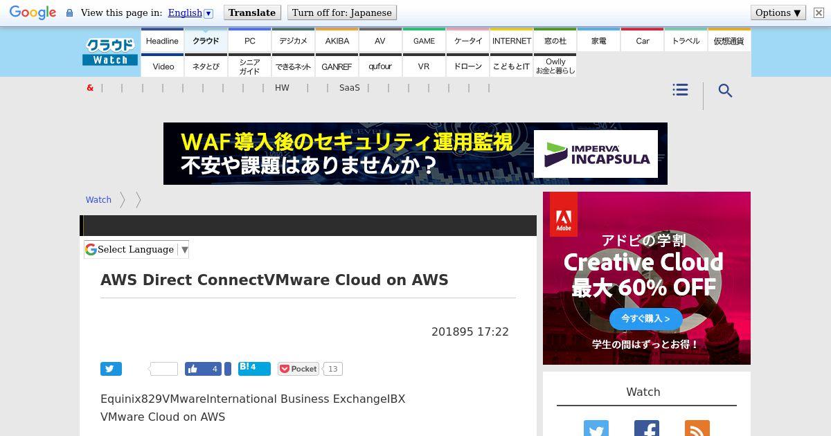This screenshot has height=436, width=831.
Task: Open the Video tab
Action: [163, 66]
